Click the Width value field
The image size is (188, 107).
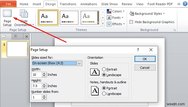pos(37,75)
